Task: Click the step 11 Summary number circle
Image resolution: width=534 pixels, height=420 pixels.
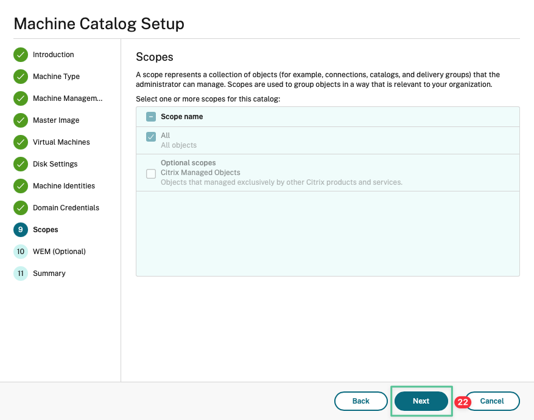Action: [x=21, y=274]
